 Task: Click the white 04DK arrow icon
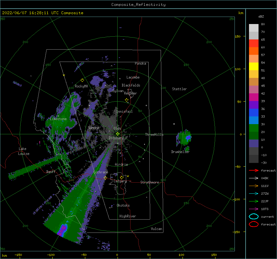point(254,178)
